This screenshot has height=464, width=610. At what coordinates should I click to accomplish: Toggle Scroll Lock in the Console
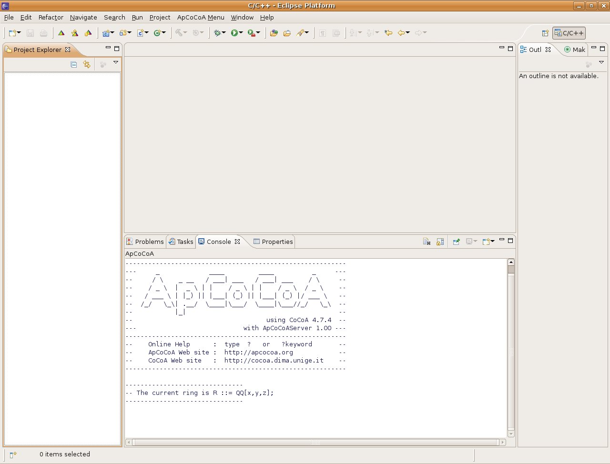point(440,242)
